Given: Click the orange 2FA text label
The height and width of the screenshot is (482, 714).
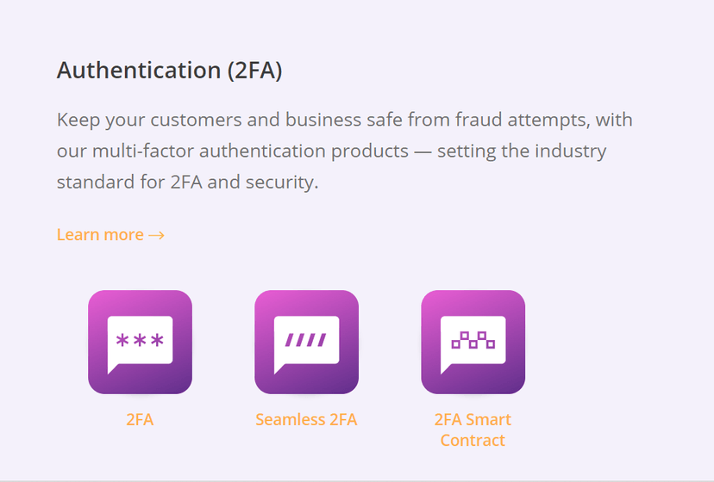Looking at the screenshot, I should coord(140,419).
